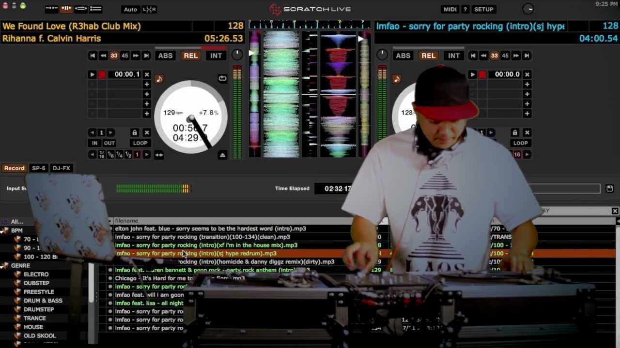This screenshot has width=620, height=348.
Task: Delete right deck cue point 00:00.0
Action: [x=527, y=74]
